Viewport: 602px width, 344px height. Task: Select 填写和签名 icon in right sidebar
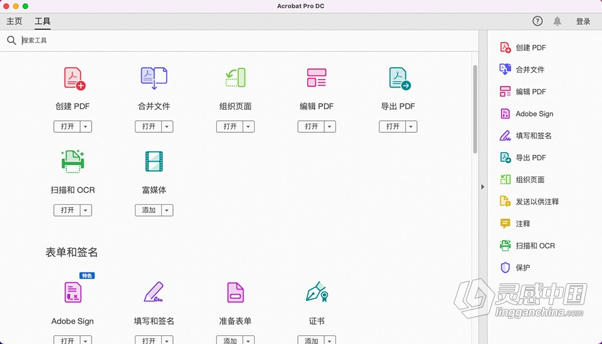coord(505,135)
